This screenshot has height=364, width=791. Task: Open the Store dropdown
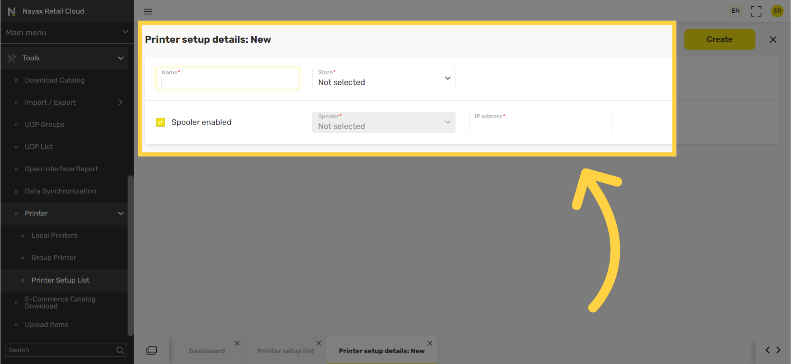tap(384, 78)
